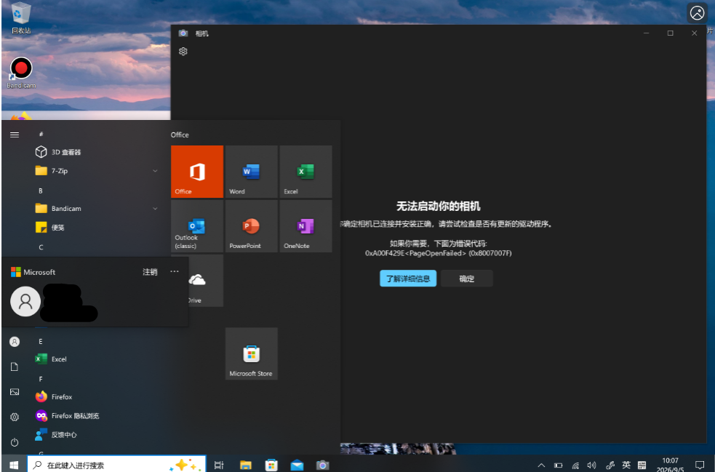Screen dimensions: 715x472
Task: Click the user avatar in account flyout
Action: click(x=25, y=301)
